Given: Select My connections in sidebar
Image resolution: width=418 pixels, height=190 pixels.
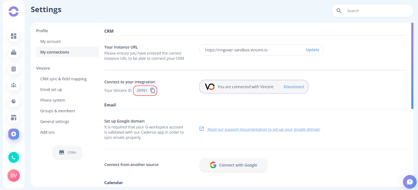Looking at the screenshot, I should pyautogui.click(x=67, y=52).
